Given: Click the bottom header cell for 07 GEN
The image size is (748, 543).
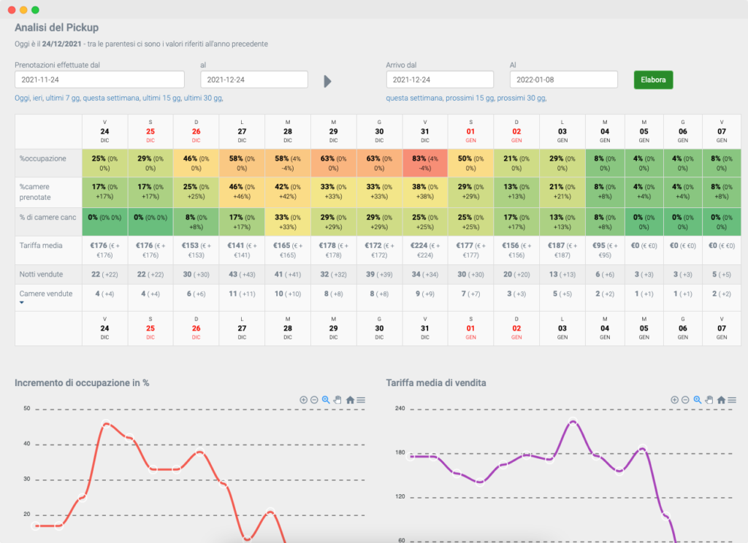Looking at the screenshot, I should (722, 328).
